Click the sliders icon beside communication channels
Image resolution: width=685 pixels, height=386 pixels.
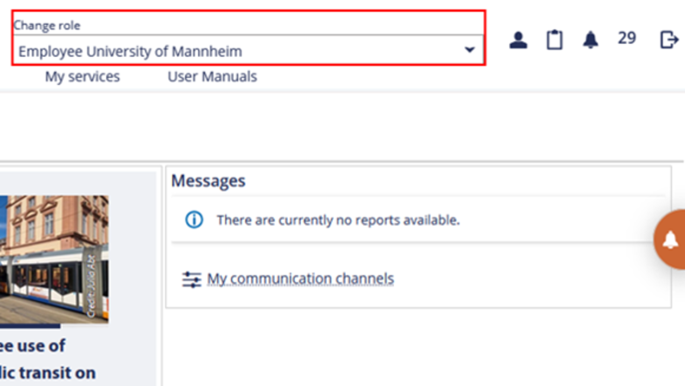[x=191, y=279]
